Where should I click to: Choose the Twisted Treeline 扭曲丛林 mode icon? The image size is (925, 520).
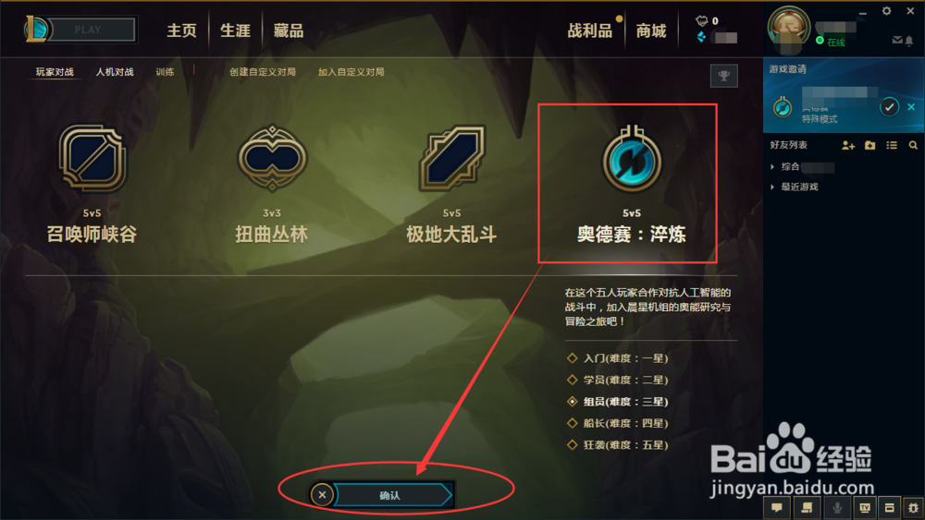(x=272, y=158)
